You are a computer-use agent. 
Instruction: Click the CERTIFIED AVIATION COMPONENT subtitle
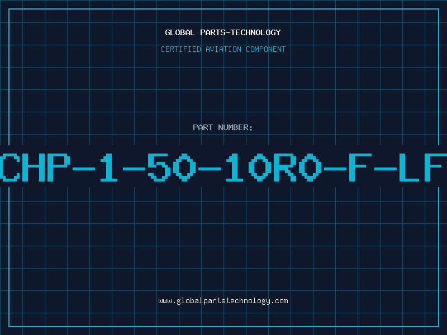223,49
